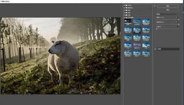Click the 确定 OK button
184x105 pixels.
pos(168,6)
